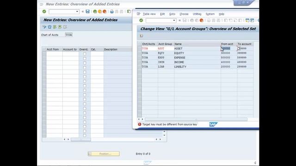Click the scroll-left arrow under the G/L Account Groups table
The width and height of the screenshot is (296, 166).
pyautogui.click(x=139, y=119)
